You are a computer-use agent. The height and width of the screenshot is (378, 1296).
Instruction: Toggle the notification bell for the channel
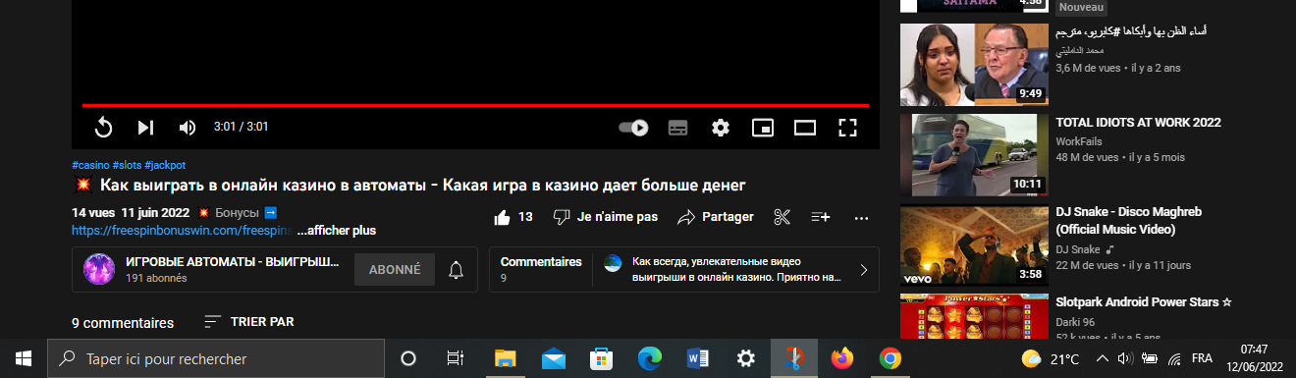click(x=456, y=269)
